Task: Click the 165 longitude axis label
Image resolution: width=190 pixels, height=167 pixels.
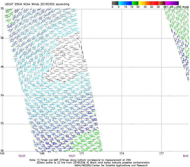Action: pyautogui.click(x=2, y=153)
